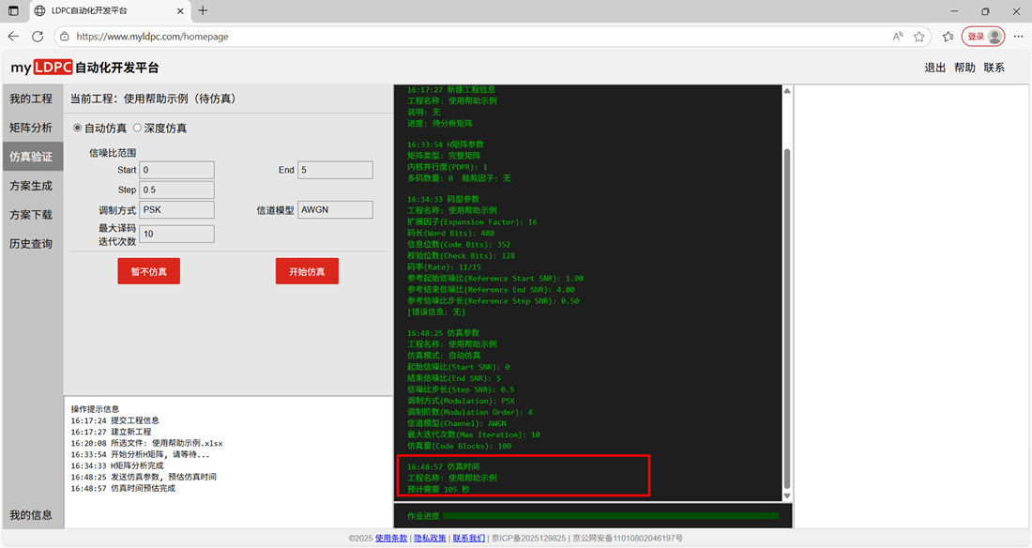Click the Start SNR input field
Screen dimensions: 1032x548
[x=176, y=170]
